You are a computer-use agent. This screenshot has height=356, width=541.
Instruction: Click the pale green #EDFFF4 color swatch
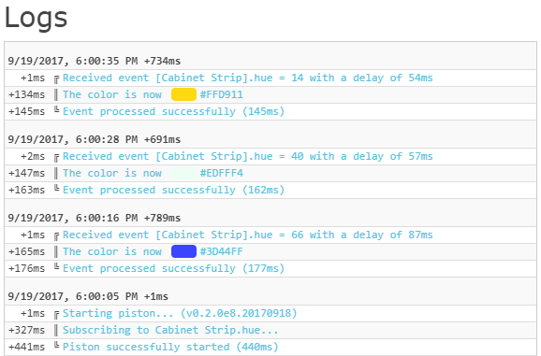pyautogui.click(x=183, y=173)
